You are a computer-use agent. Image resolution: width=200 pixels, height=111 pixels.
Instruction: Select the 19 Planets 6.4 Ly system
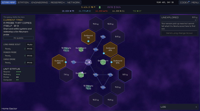[66, 49]
